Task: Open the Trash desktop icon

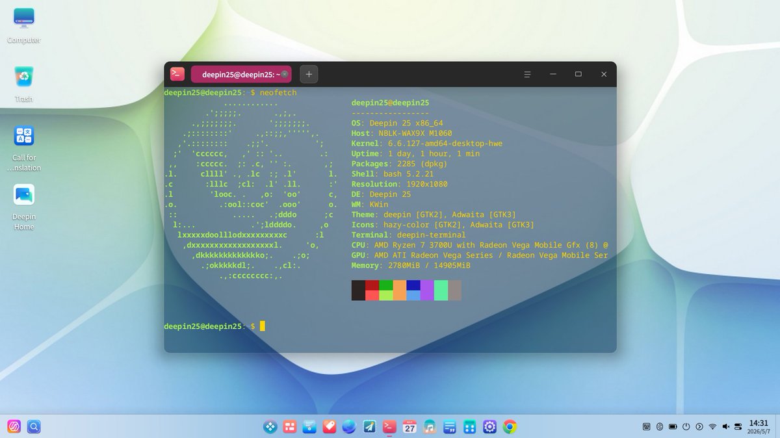Action: [24, 84]
